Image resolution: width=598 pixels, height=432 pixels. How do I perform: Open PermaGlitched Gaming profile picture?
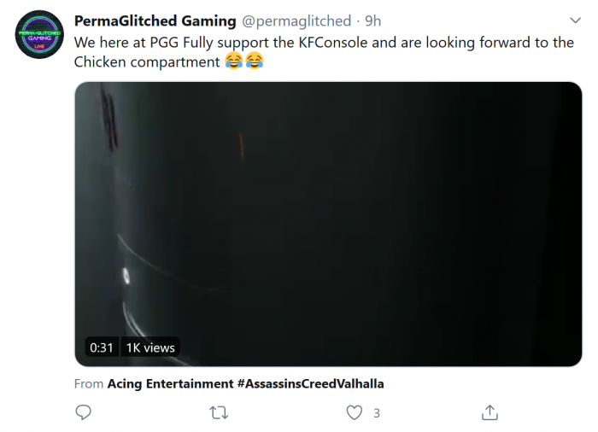click(x=40, y=34)
